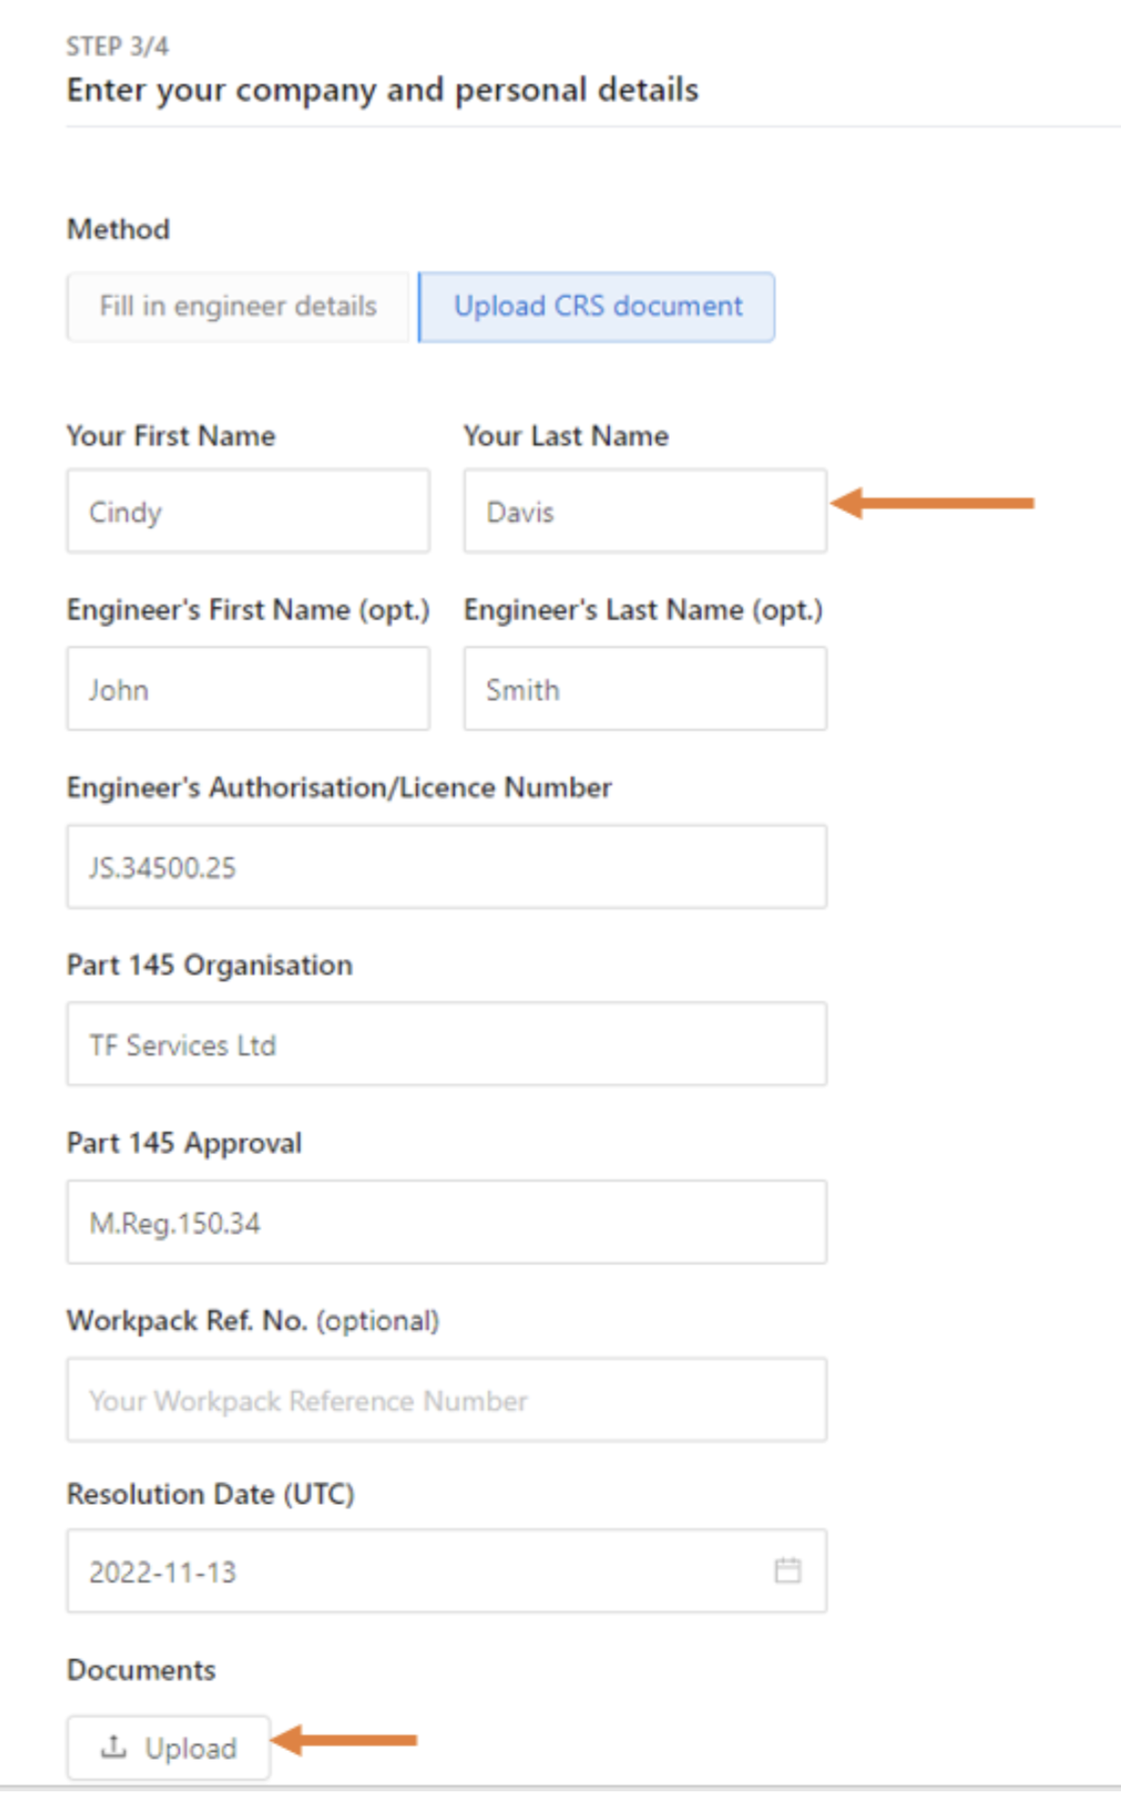The height and width of the screenshot is (1816, 1121).
Task: Click the 'Method' label text
Action: pyautogui.click(x=118, y=229)
